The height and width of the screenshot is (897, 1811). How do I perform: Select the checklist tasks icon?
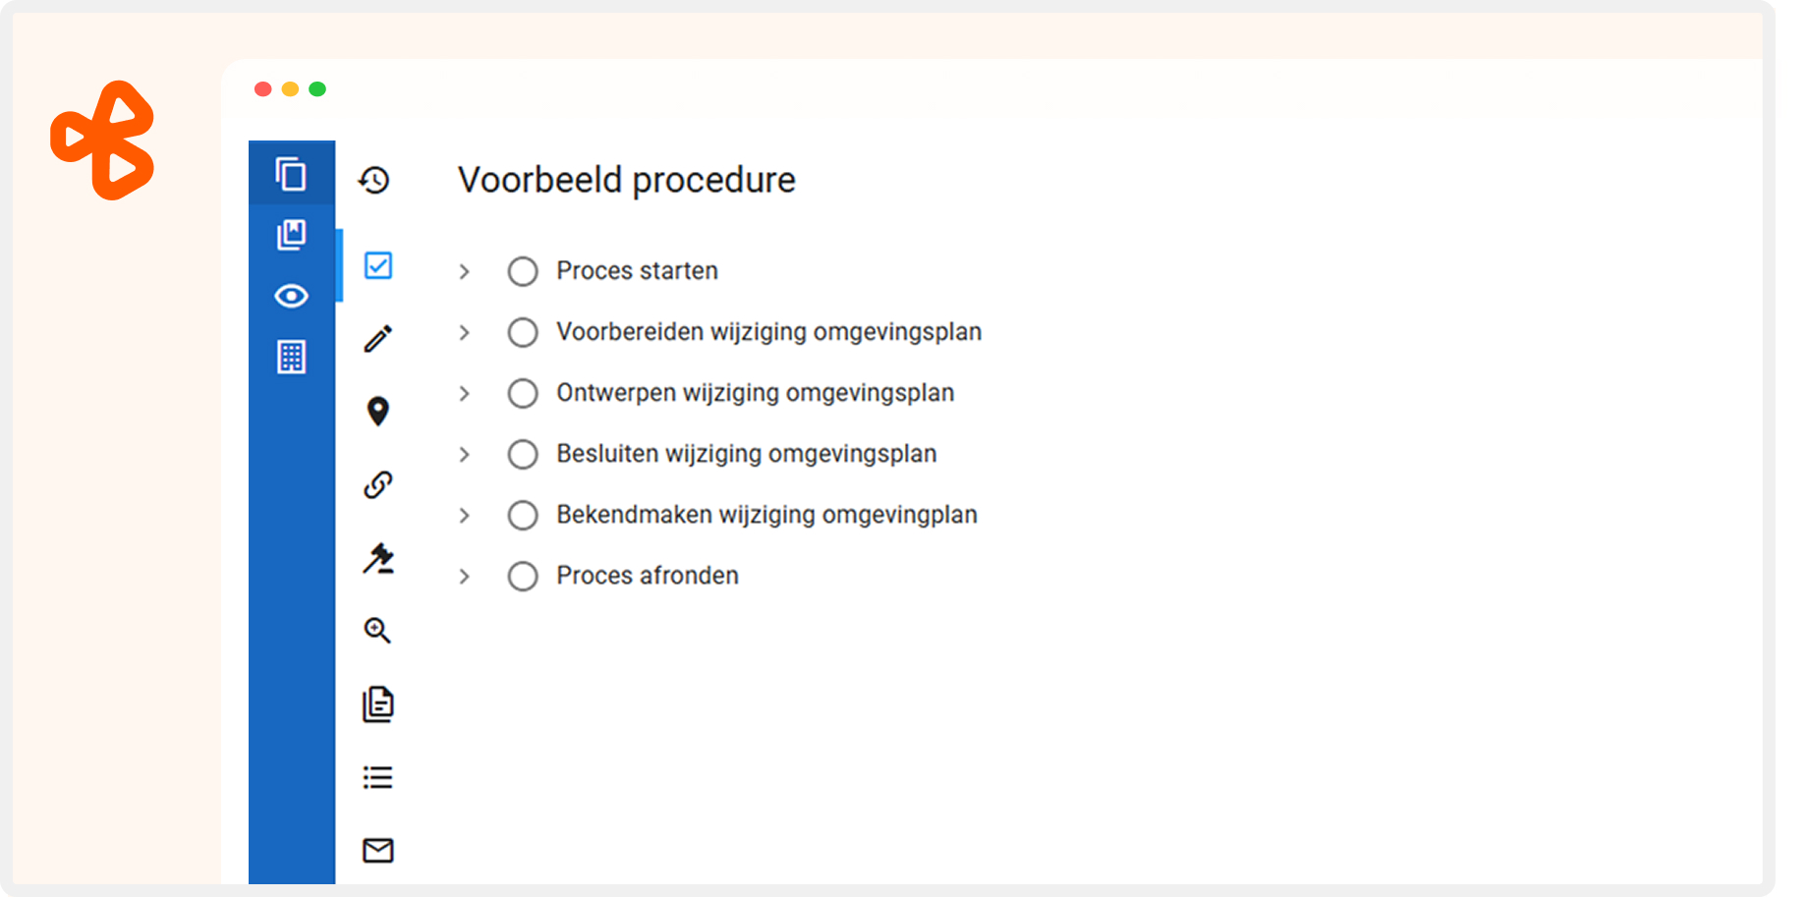(x=378, y=265)
